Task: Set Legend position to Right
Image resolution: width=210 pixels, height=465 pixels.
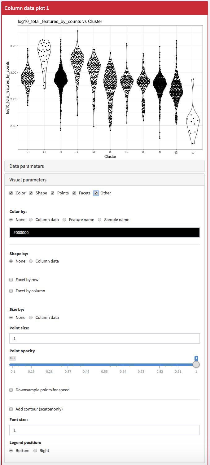Action: tap(35, 451)
